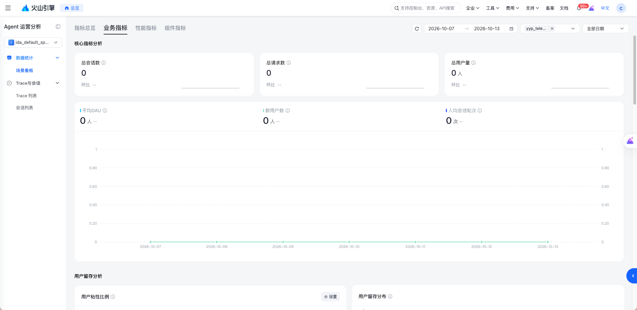Click the user avatar C icon

click(621, 8)
